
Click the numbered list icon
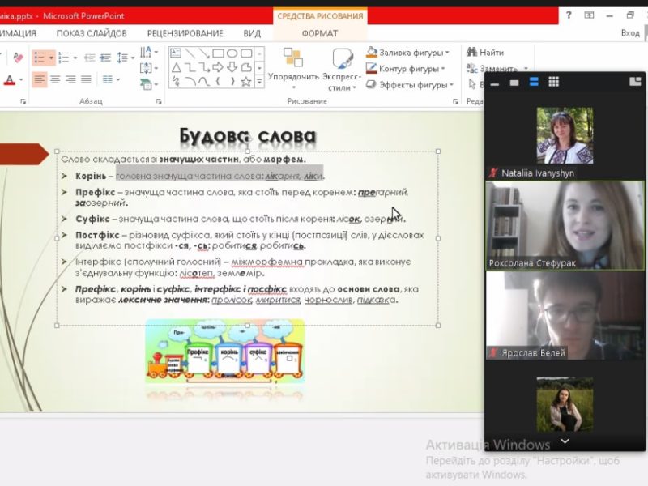(x=65, y=58)
